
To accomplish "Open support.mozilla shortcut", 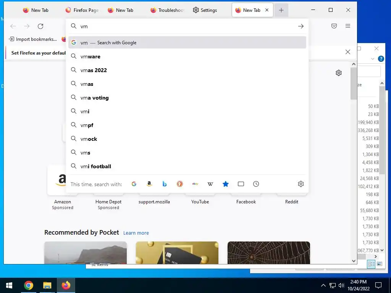I will (x=154, y=201).
